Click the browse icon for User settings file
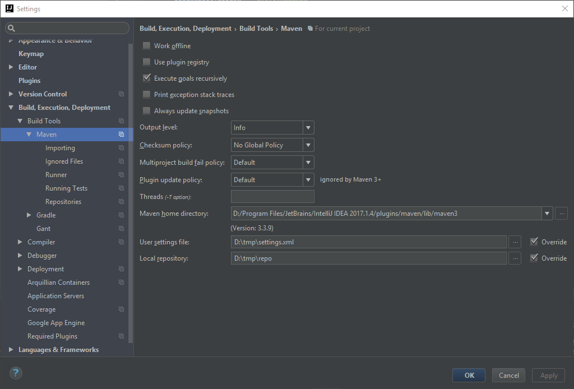574x389 pixels. (x=515, y=242)
